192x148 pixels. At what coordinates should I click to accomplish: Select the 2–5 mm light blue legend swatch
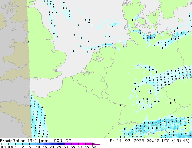click(26, 144)
